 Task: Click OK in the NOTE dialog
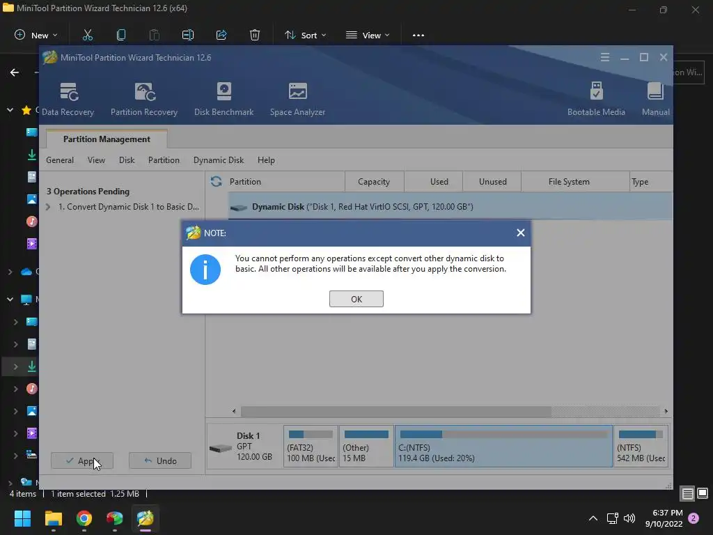coord(356,299)
